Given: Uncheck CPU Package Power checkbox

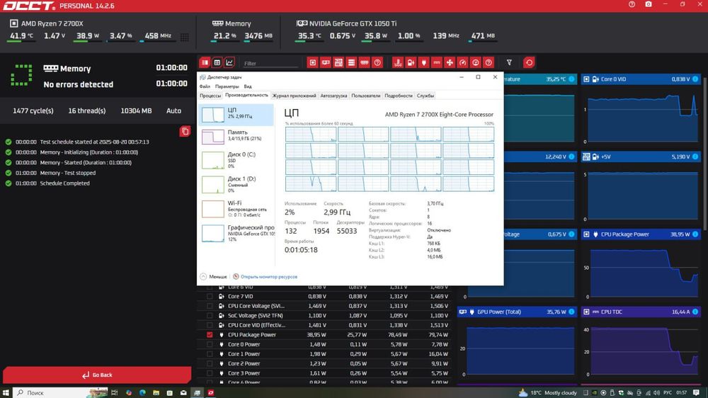Looking at the screenshot, I should 210,335.
